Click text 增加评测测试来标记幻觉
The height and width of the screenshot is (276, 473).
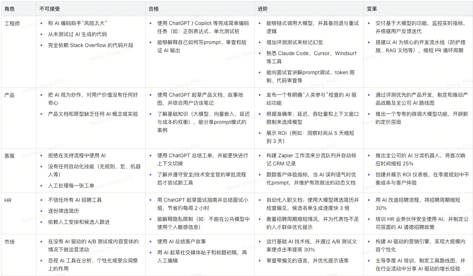tap(295, 42)
